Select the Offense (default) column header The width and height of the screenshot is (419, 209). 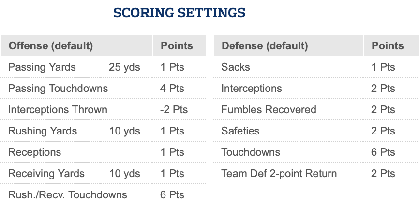[x=51, y=45]
